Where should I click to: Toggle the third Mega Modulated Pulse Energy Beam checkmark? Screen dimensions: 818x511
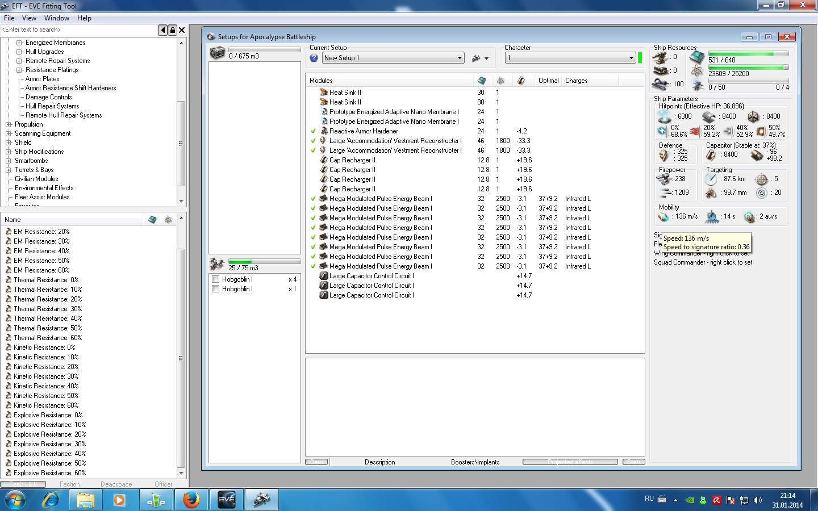pyautogui.click(x=313, y=218)
